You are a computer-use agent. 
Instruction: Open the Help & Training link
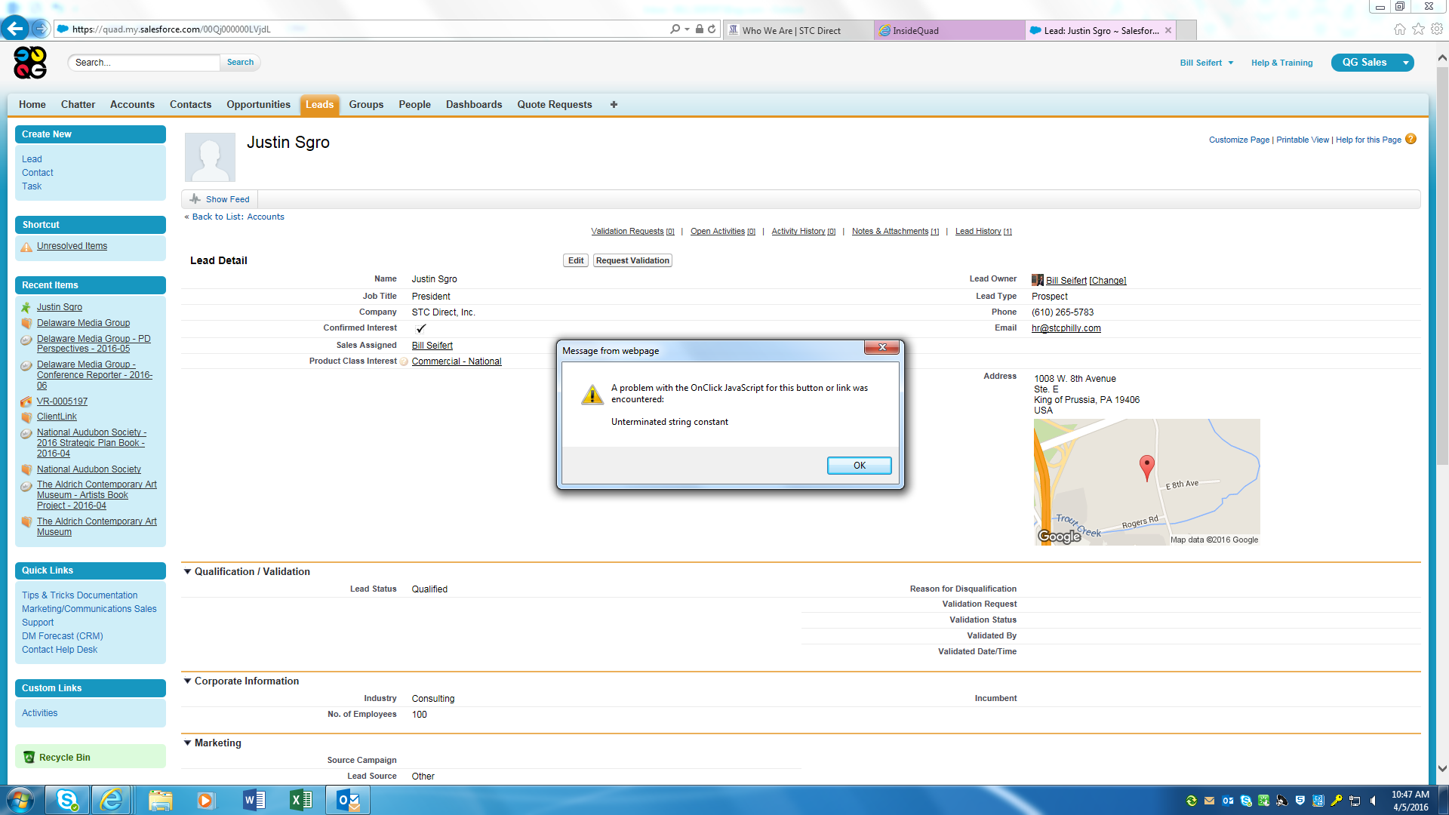1281,63
